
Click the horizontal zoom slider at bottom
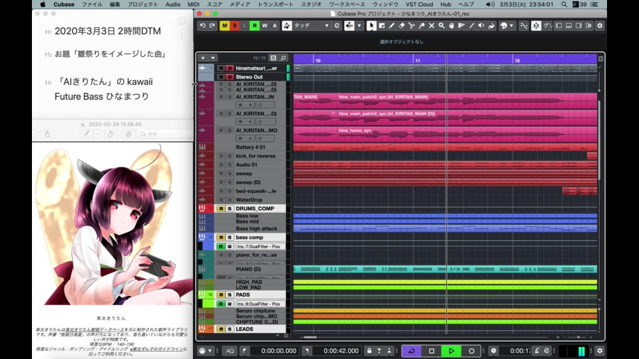pos(578,337)
